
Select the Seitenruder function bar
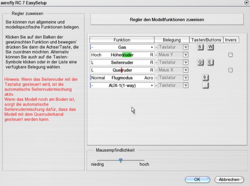click(x=122, y=62)
